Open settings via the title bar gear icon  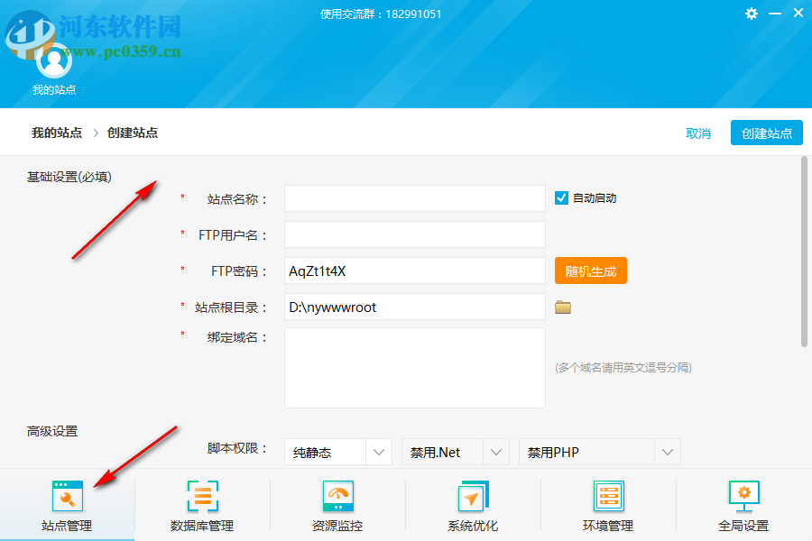click(752, 14)
